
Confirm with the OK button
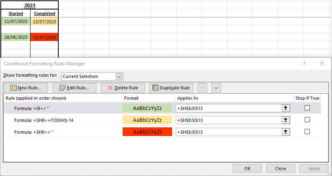pos(247,168)
